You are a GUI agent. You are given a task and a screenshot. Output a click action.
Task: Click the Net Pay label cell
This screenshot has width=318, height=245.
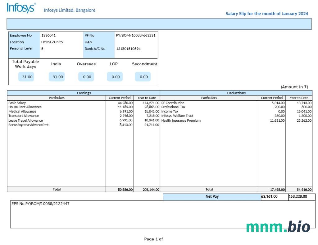(212, 197)
